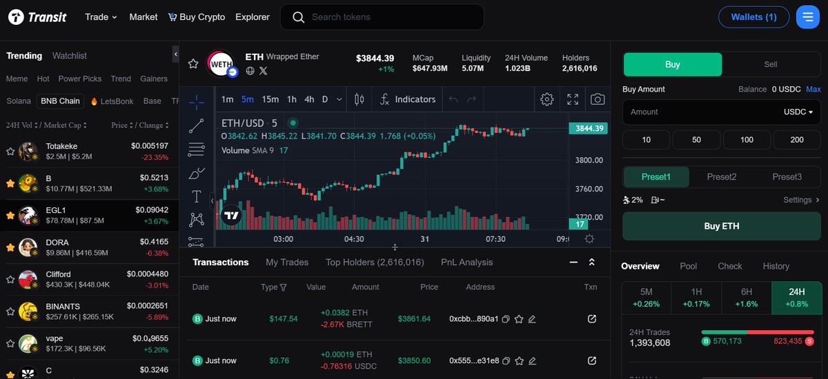Sort by 24H Vol / Market Cap

[x=47, y=125]
